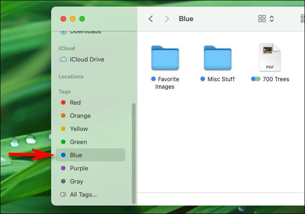Screen dimensions: 305x214
Task: Open the Favorite Images folder
Action: pos(165,58)
